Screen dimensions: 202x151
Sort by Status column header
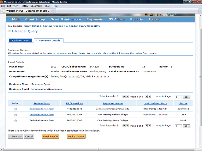click(x=183, y=103)
